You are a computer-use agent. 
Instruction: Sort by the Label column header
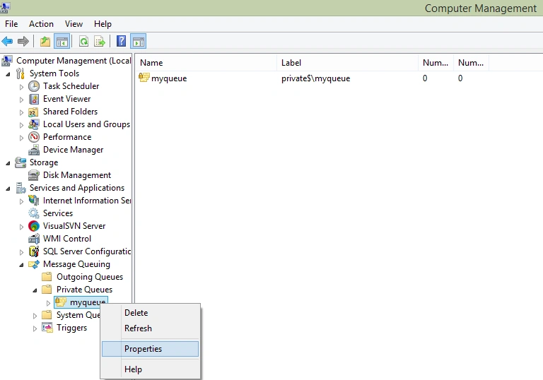pyautogui.click(x=347, y=63)
